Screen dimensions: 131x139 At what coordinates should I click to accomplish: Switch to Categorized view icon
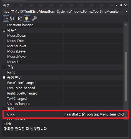tap(6, 19)
